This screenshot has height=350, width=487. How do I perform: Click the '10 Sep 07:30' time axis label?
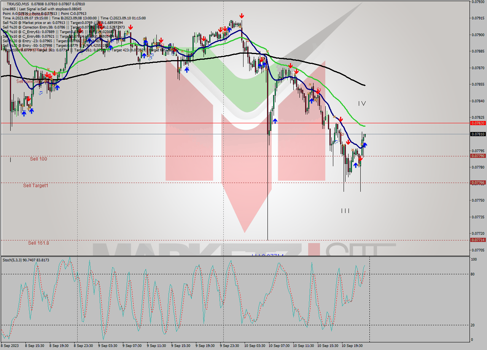coord(279,346)
